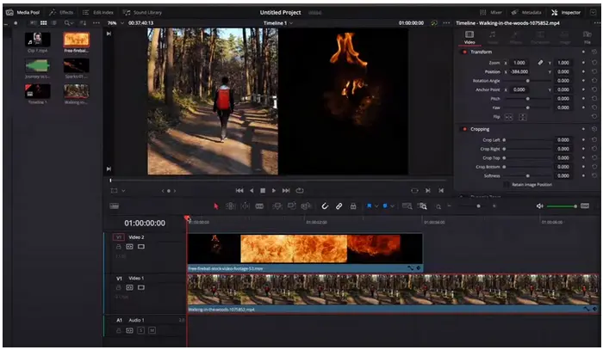The width and height of the screenshot is (603, 350).
Task: Open the Timeline 1 name dropdown
Action: pyautogui.click(x=278, y=23)
